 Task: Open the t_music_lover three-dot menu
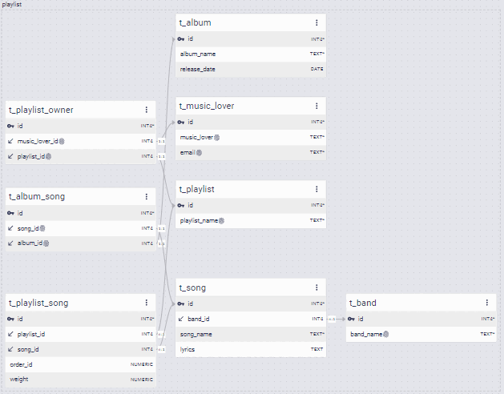317,106
